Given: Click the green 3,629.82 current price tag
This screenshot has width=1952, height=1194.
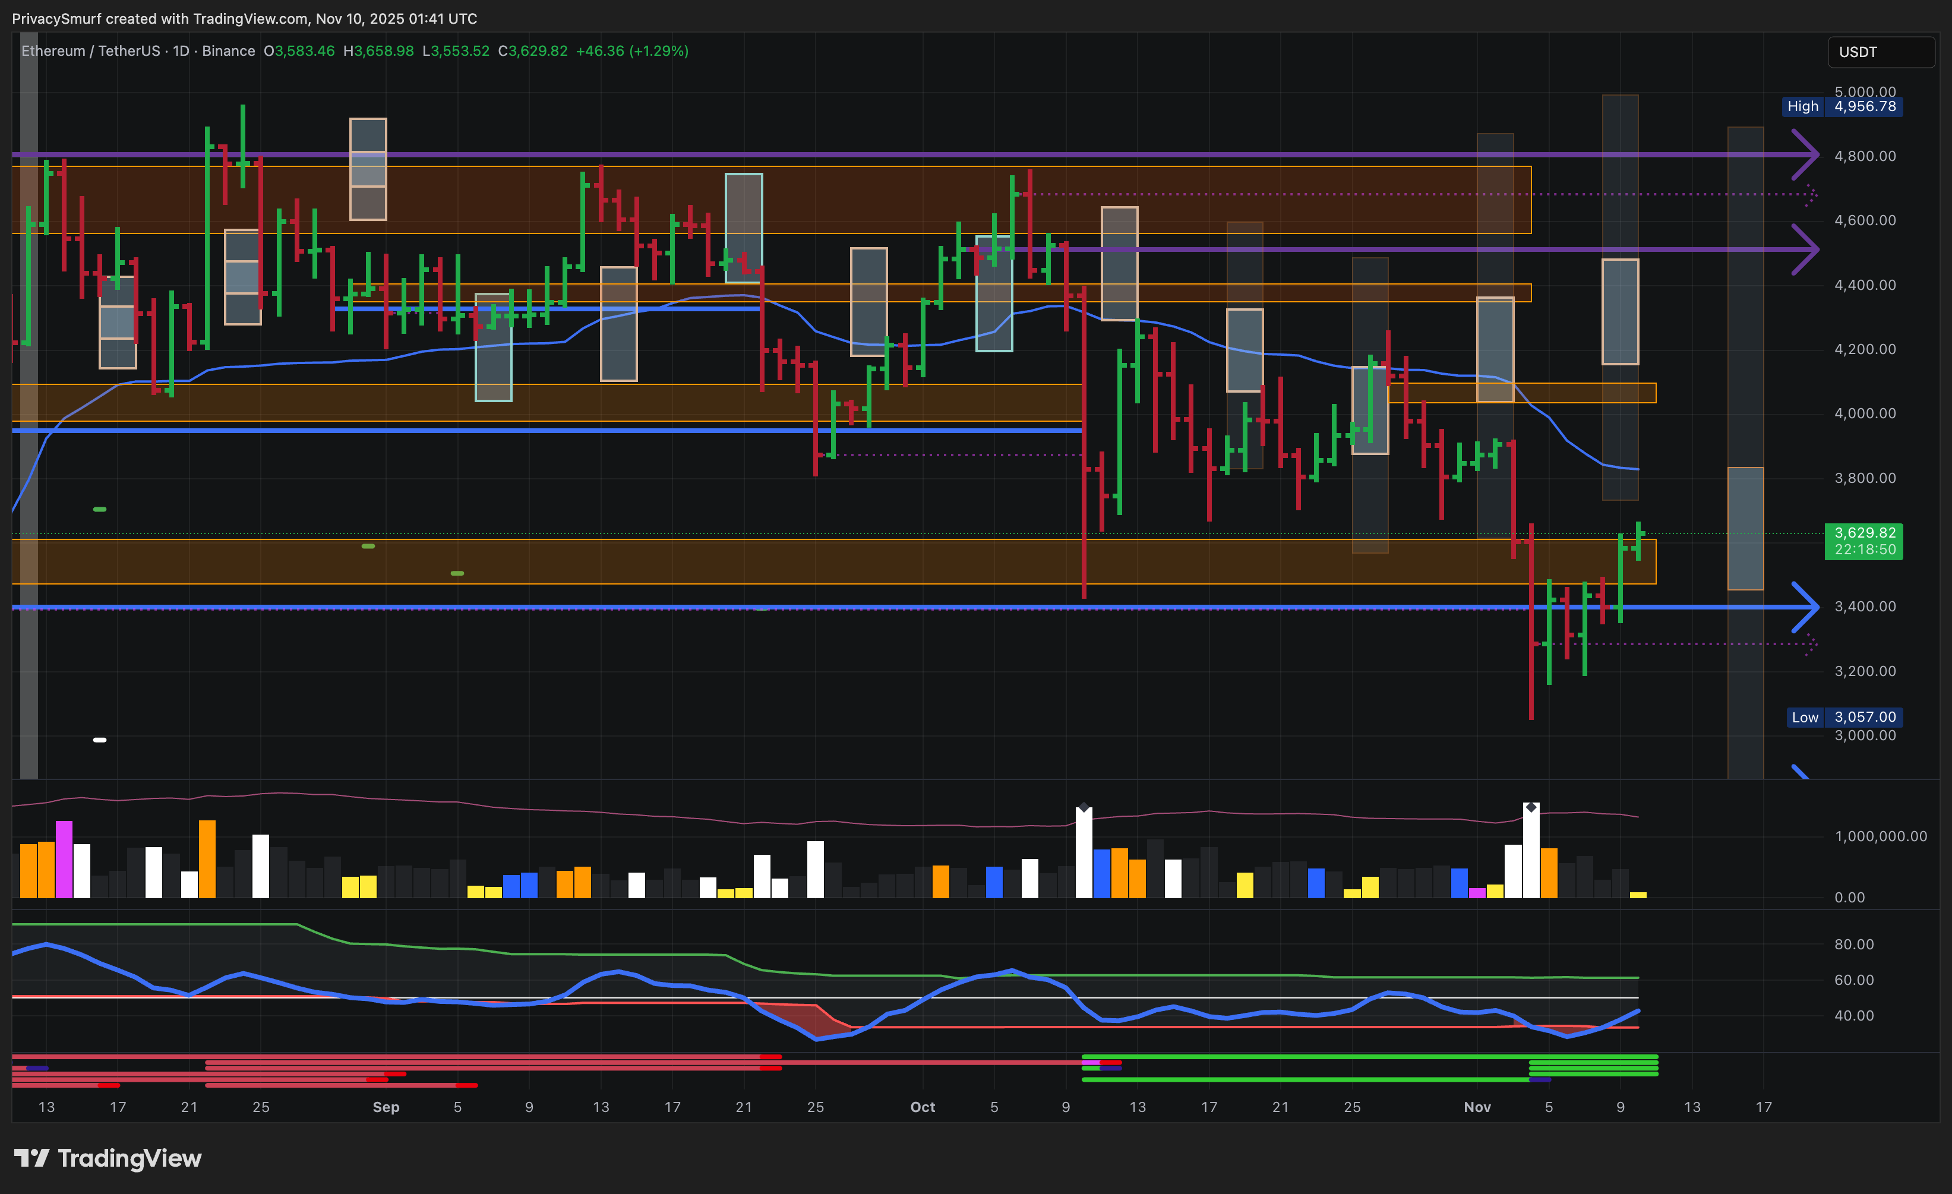Looking at the screenshot, I should pos(1863,541).
